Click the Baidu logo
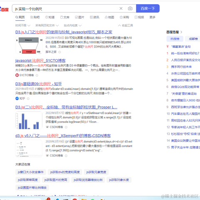Screen dimensions: 200x200 5,9
